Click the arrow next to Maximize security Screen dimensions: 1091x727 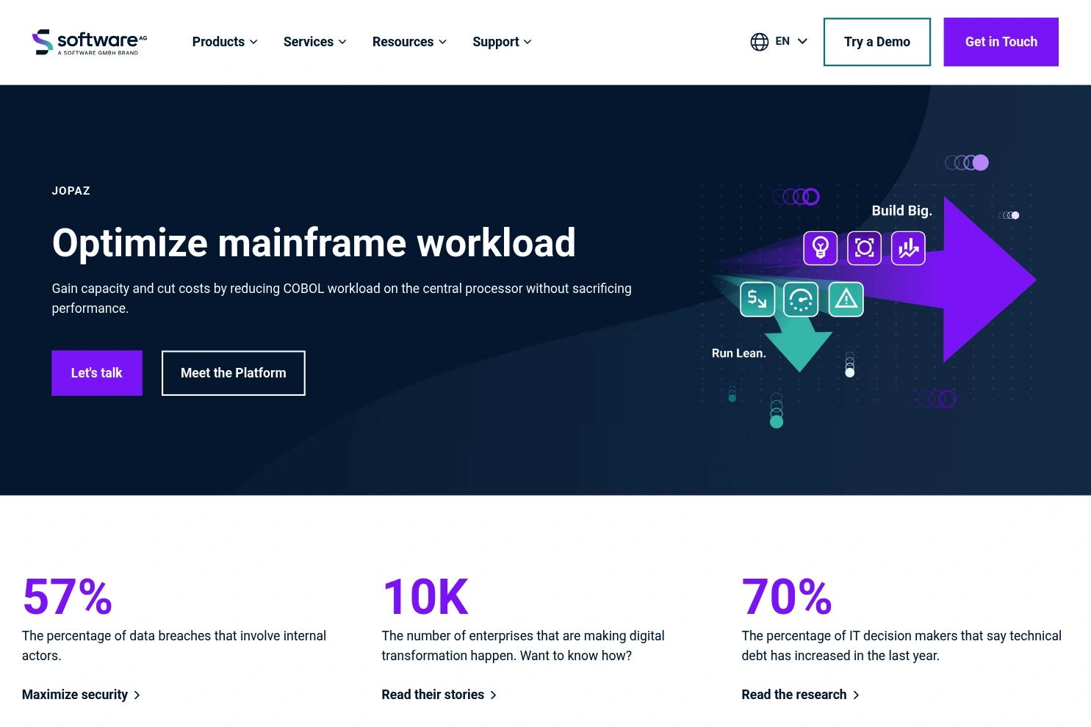coord(137,695)
